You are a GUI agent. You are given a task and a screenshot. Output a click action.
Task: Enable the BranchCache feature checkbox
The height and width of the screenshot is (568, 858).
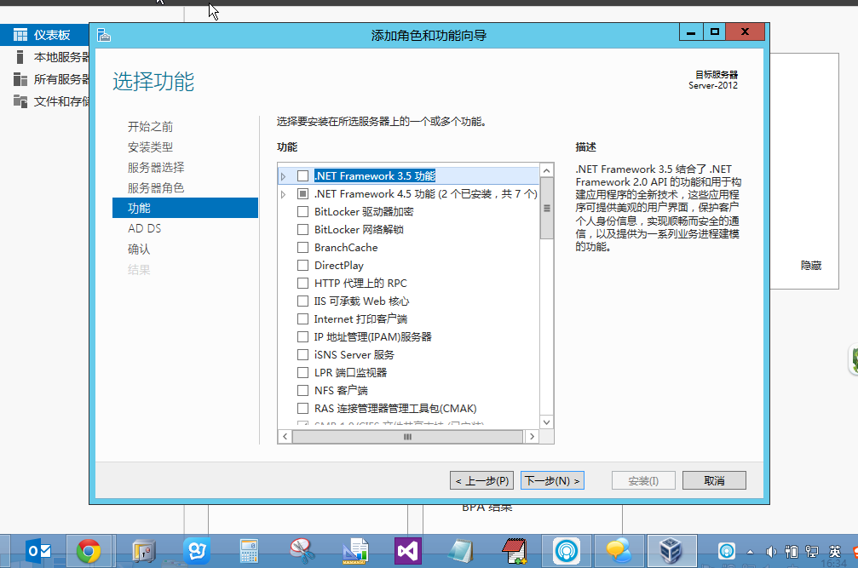(302, 248)
